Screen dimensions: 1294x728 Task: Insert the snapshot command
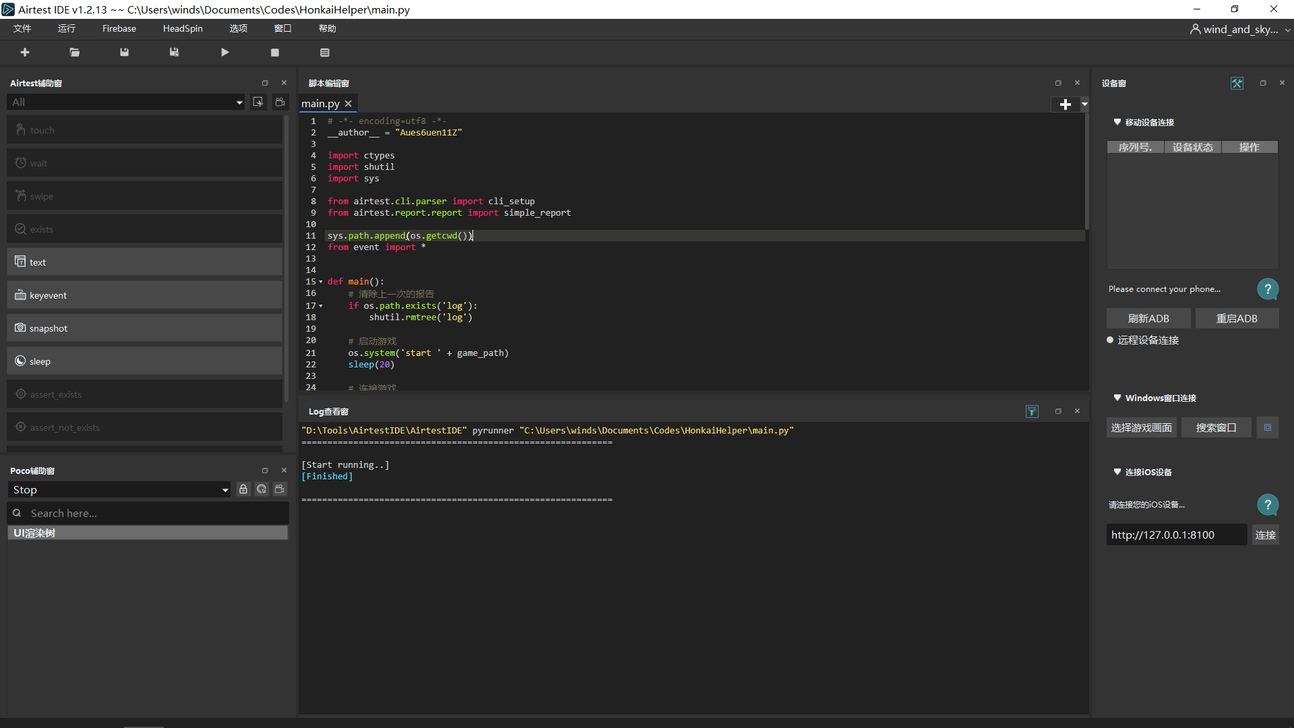pos(144,328)
